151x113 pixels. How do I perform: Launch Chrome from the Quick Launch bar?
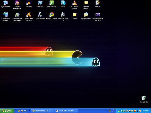click(19, 111)
